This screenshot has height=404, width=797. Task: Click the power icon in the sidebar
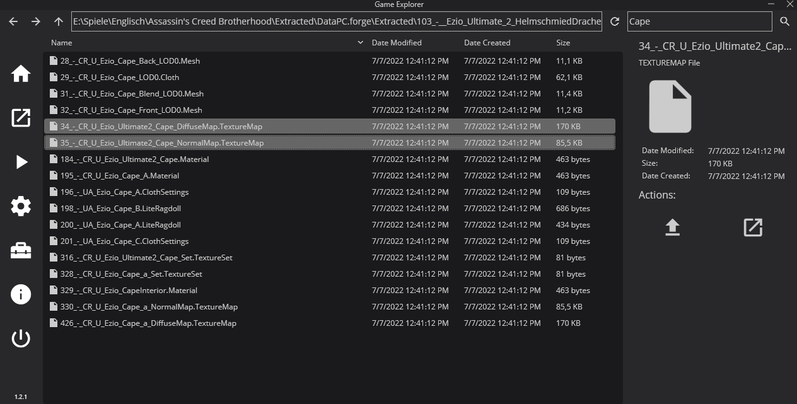(x=21, y=338)
